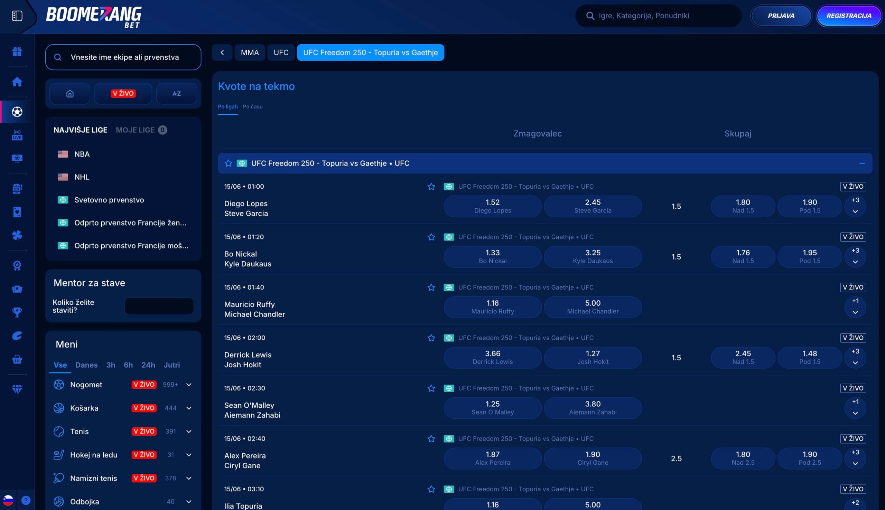Select the Po ligah tab
Viewport: 885px width, 510px height.
tap(228, 106)
